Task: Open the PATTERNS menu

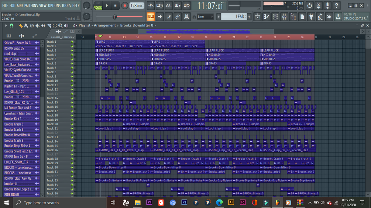Action: click(31, 6)
